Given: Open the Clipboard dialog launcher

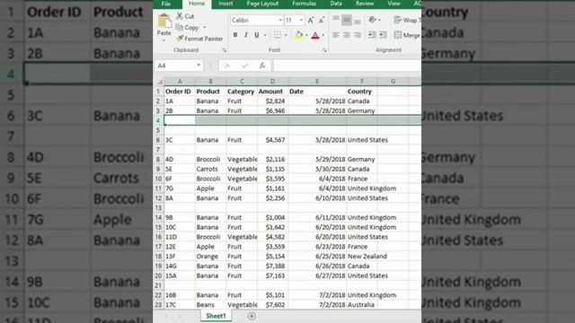Looking at the screenshot, I should pos(224,50).
